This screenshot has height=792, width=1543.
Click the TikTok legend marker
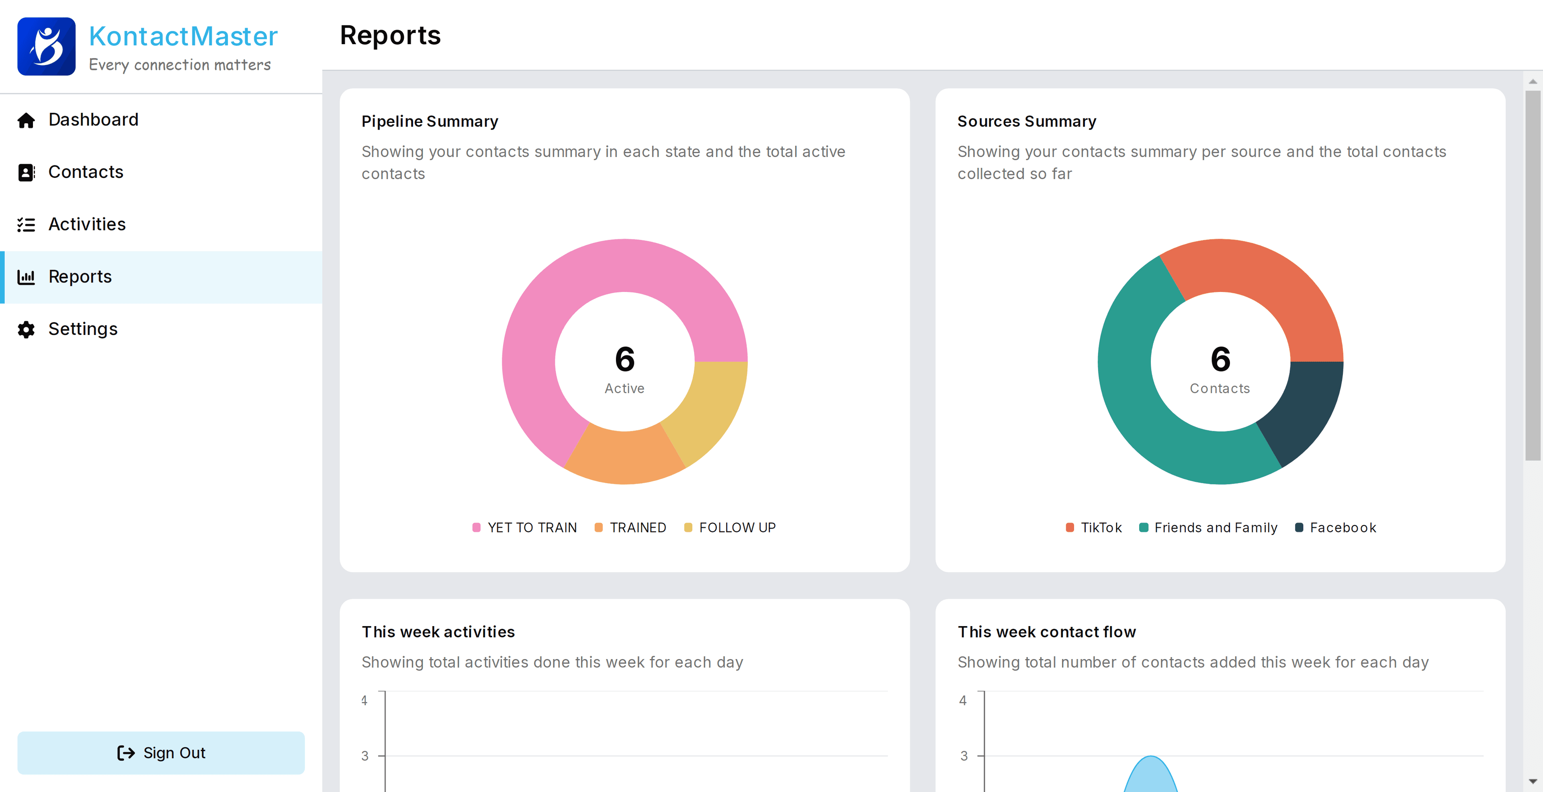[1070, 527]
